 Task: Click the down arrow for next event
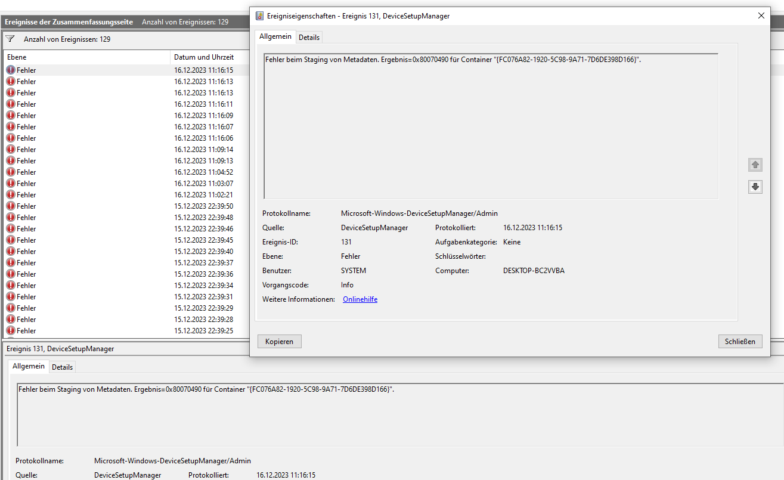[x=755, y=187]
